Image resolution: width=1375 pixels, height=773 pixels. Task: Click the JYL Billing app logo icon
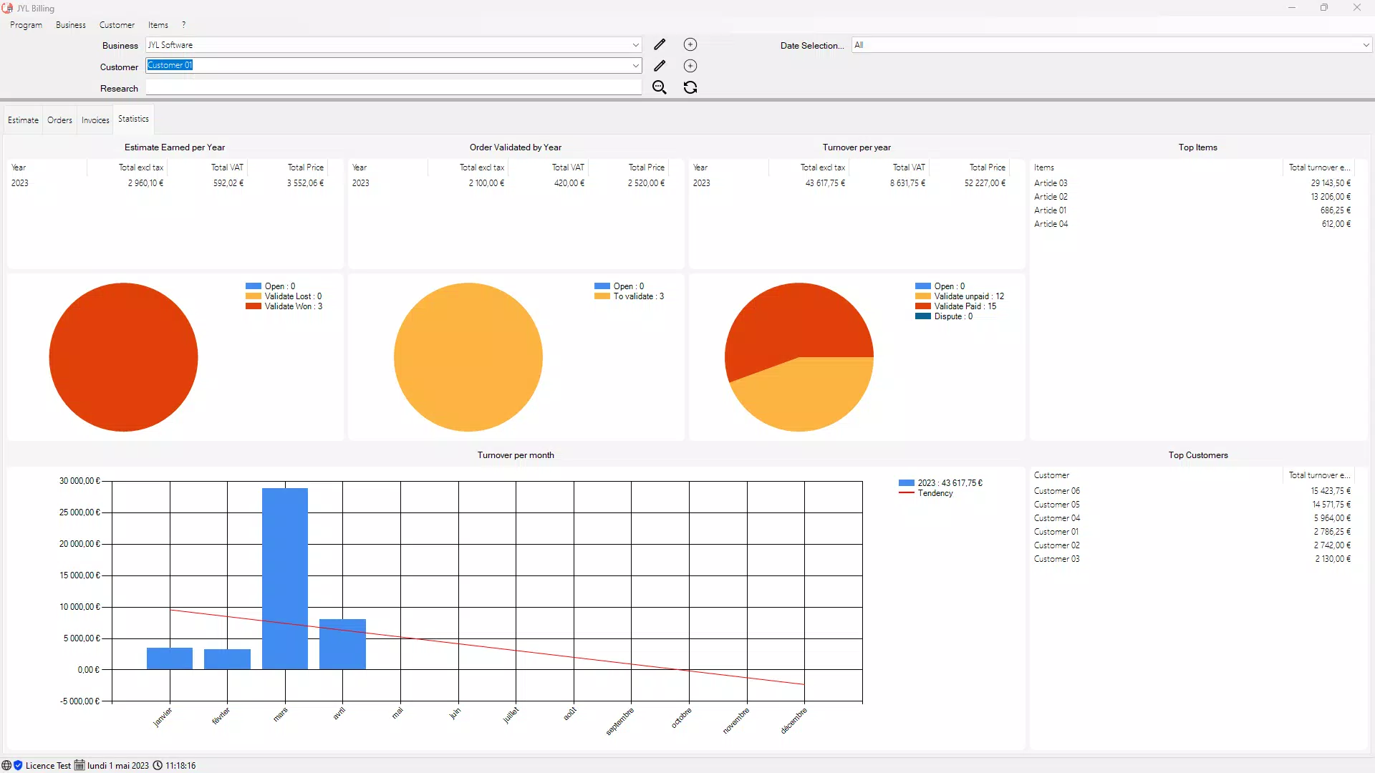pos(8,8)
